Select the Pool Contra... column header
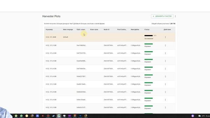This screenshot has width=210, height=118. point(122,29)
